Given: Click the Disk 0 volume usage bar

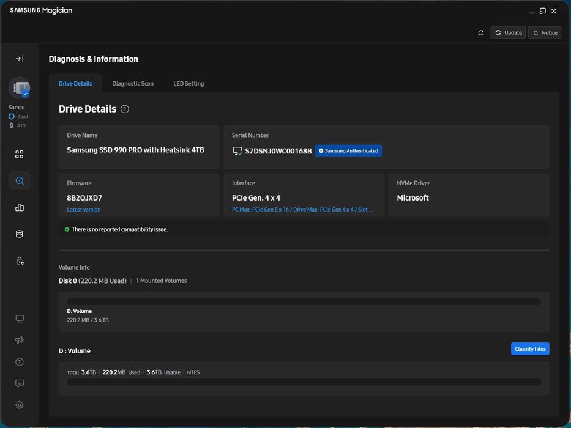Looking at the screenshot, I should click(304, 301).
